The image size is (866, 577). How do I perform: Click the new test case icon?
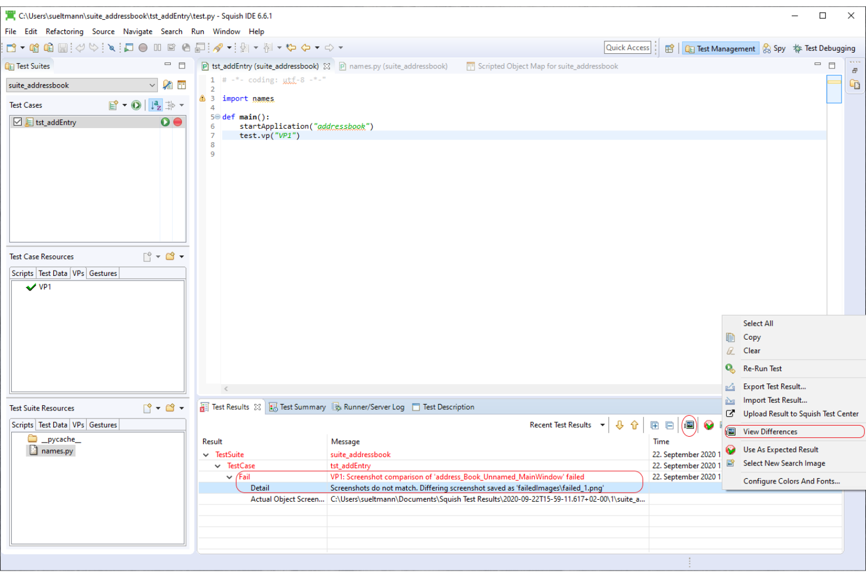point(114,105)
